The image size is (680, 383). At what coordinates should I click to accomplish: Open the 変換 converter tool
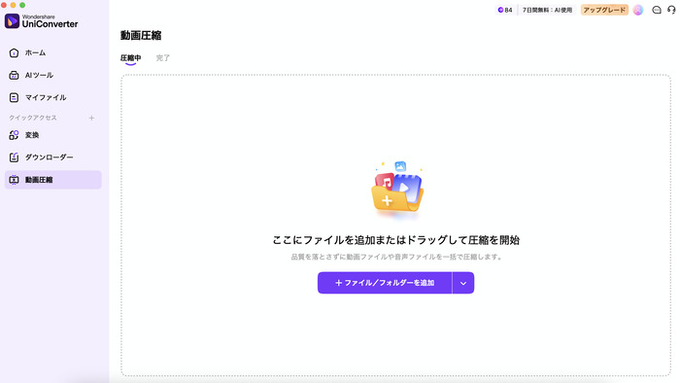point(52,135)
